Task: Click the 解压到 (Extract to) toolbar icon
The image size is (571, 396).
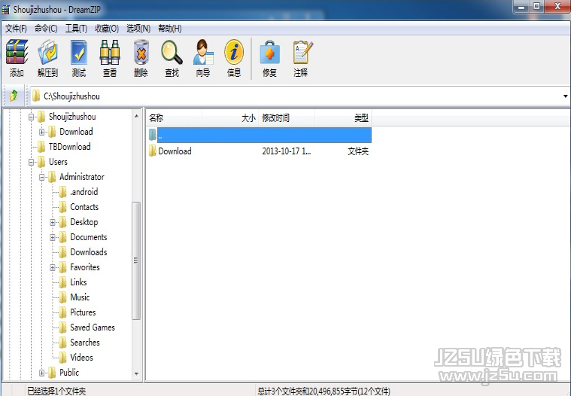Action: click(x=47, y=53)
